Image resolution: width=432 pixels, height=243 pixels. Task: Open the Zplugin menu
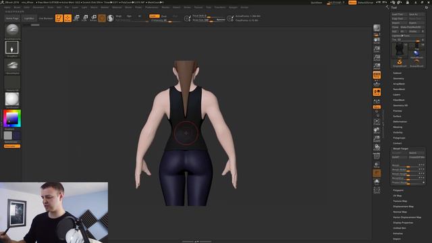tap(233, 7)
